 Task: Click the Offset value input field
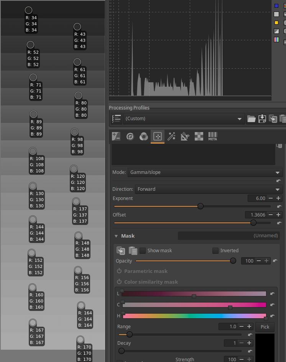tap(256, 215)
